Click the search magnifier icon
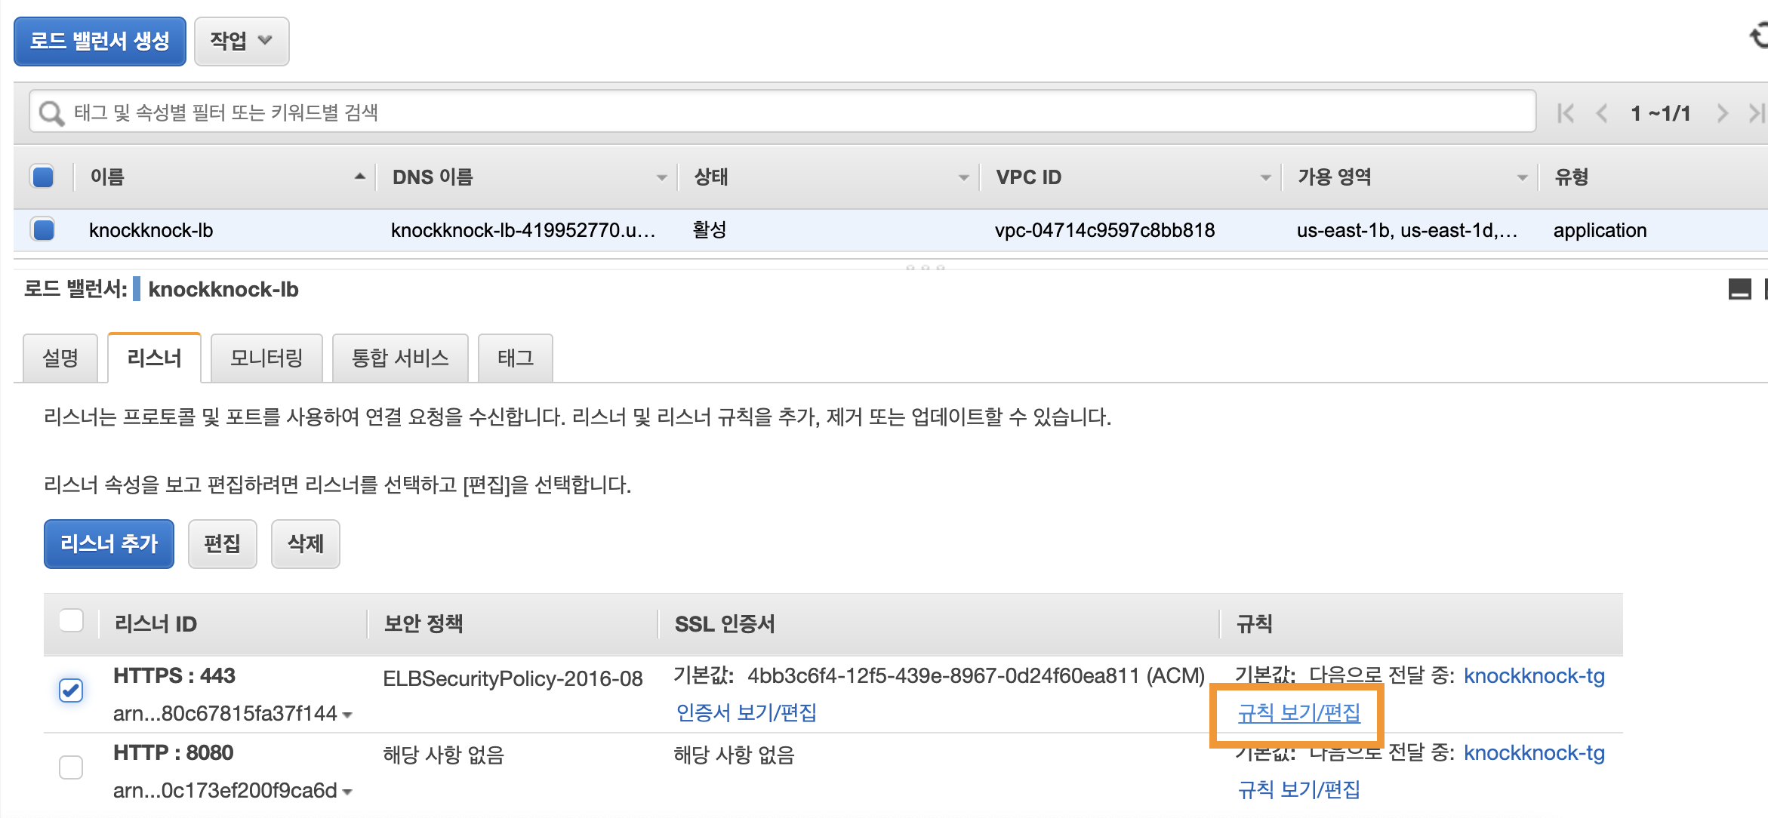The height and width of the screenshot is (818, 1768). 51,113
